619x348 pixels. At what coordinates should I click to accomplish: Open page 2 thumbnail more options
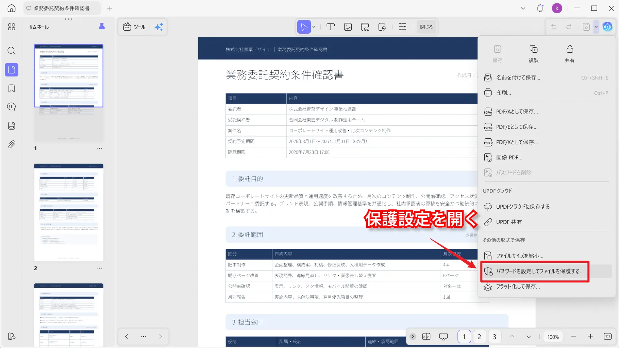coord(99,268)
